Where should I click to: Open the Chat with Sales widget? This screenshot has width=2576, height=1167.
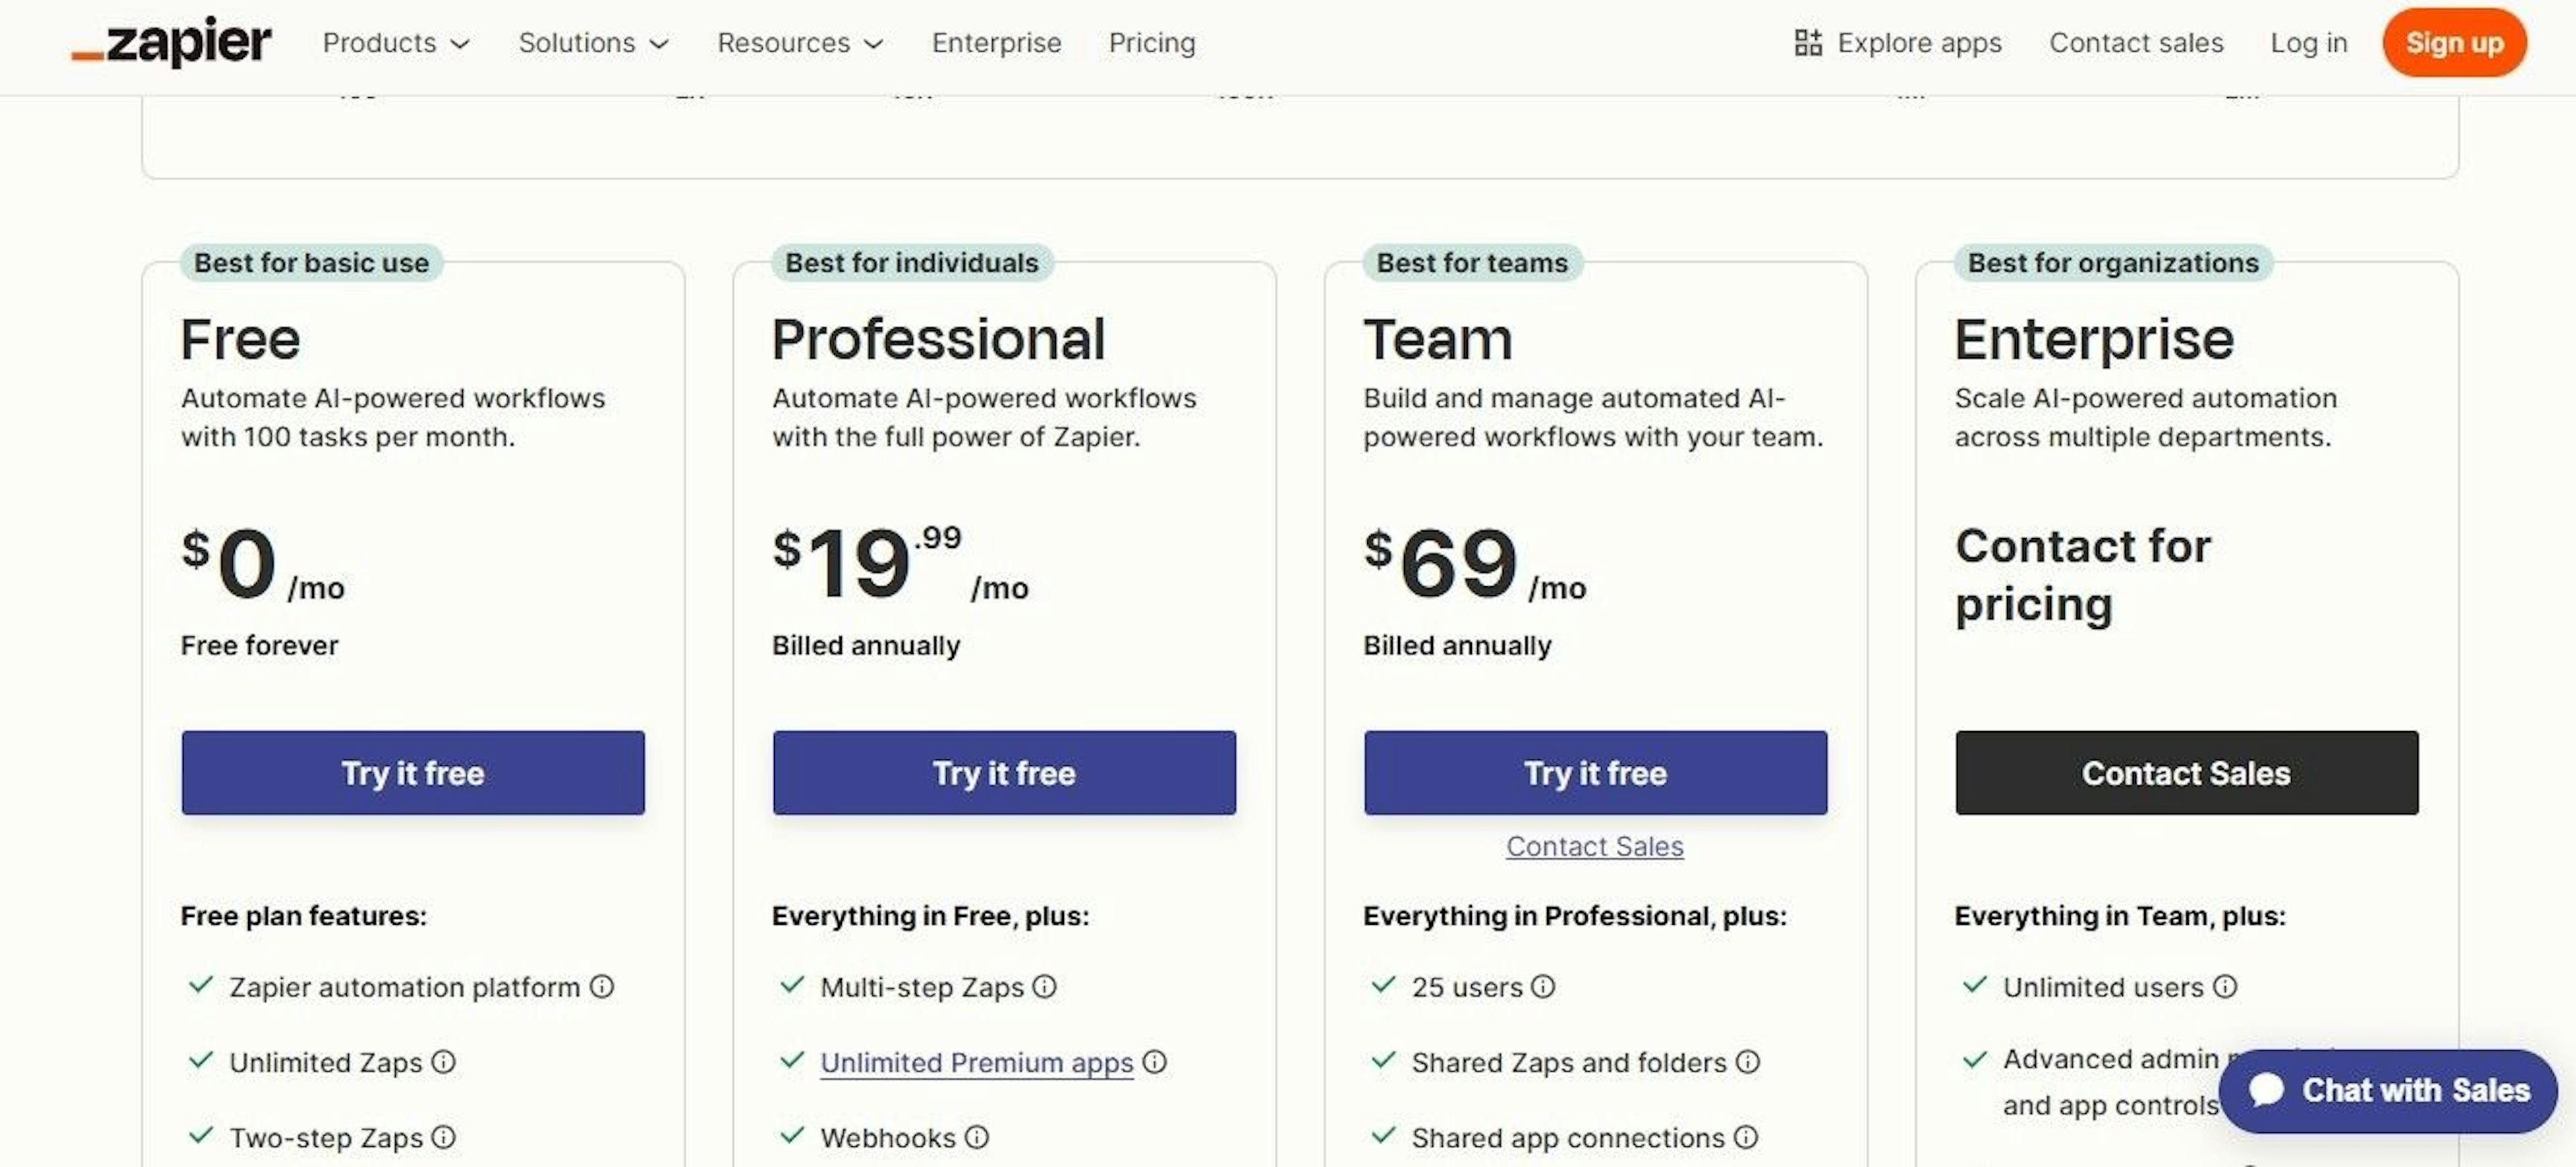pos(2388,1090)
